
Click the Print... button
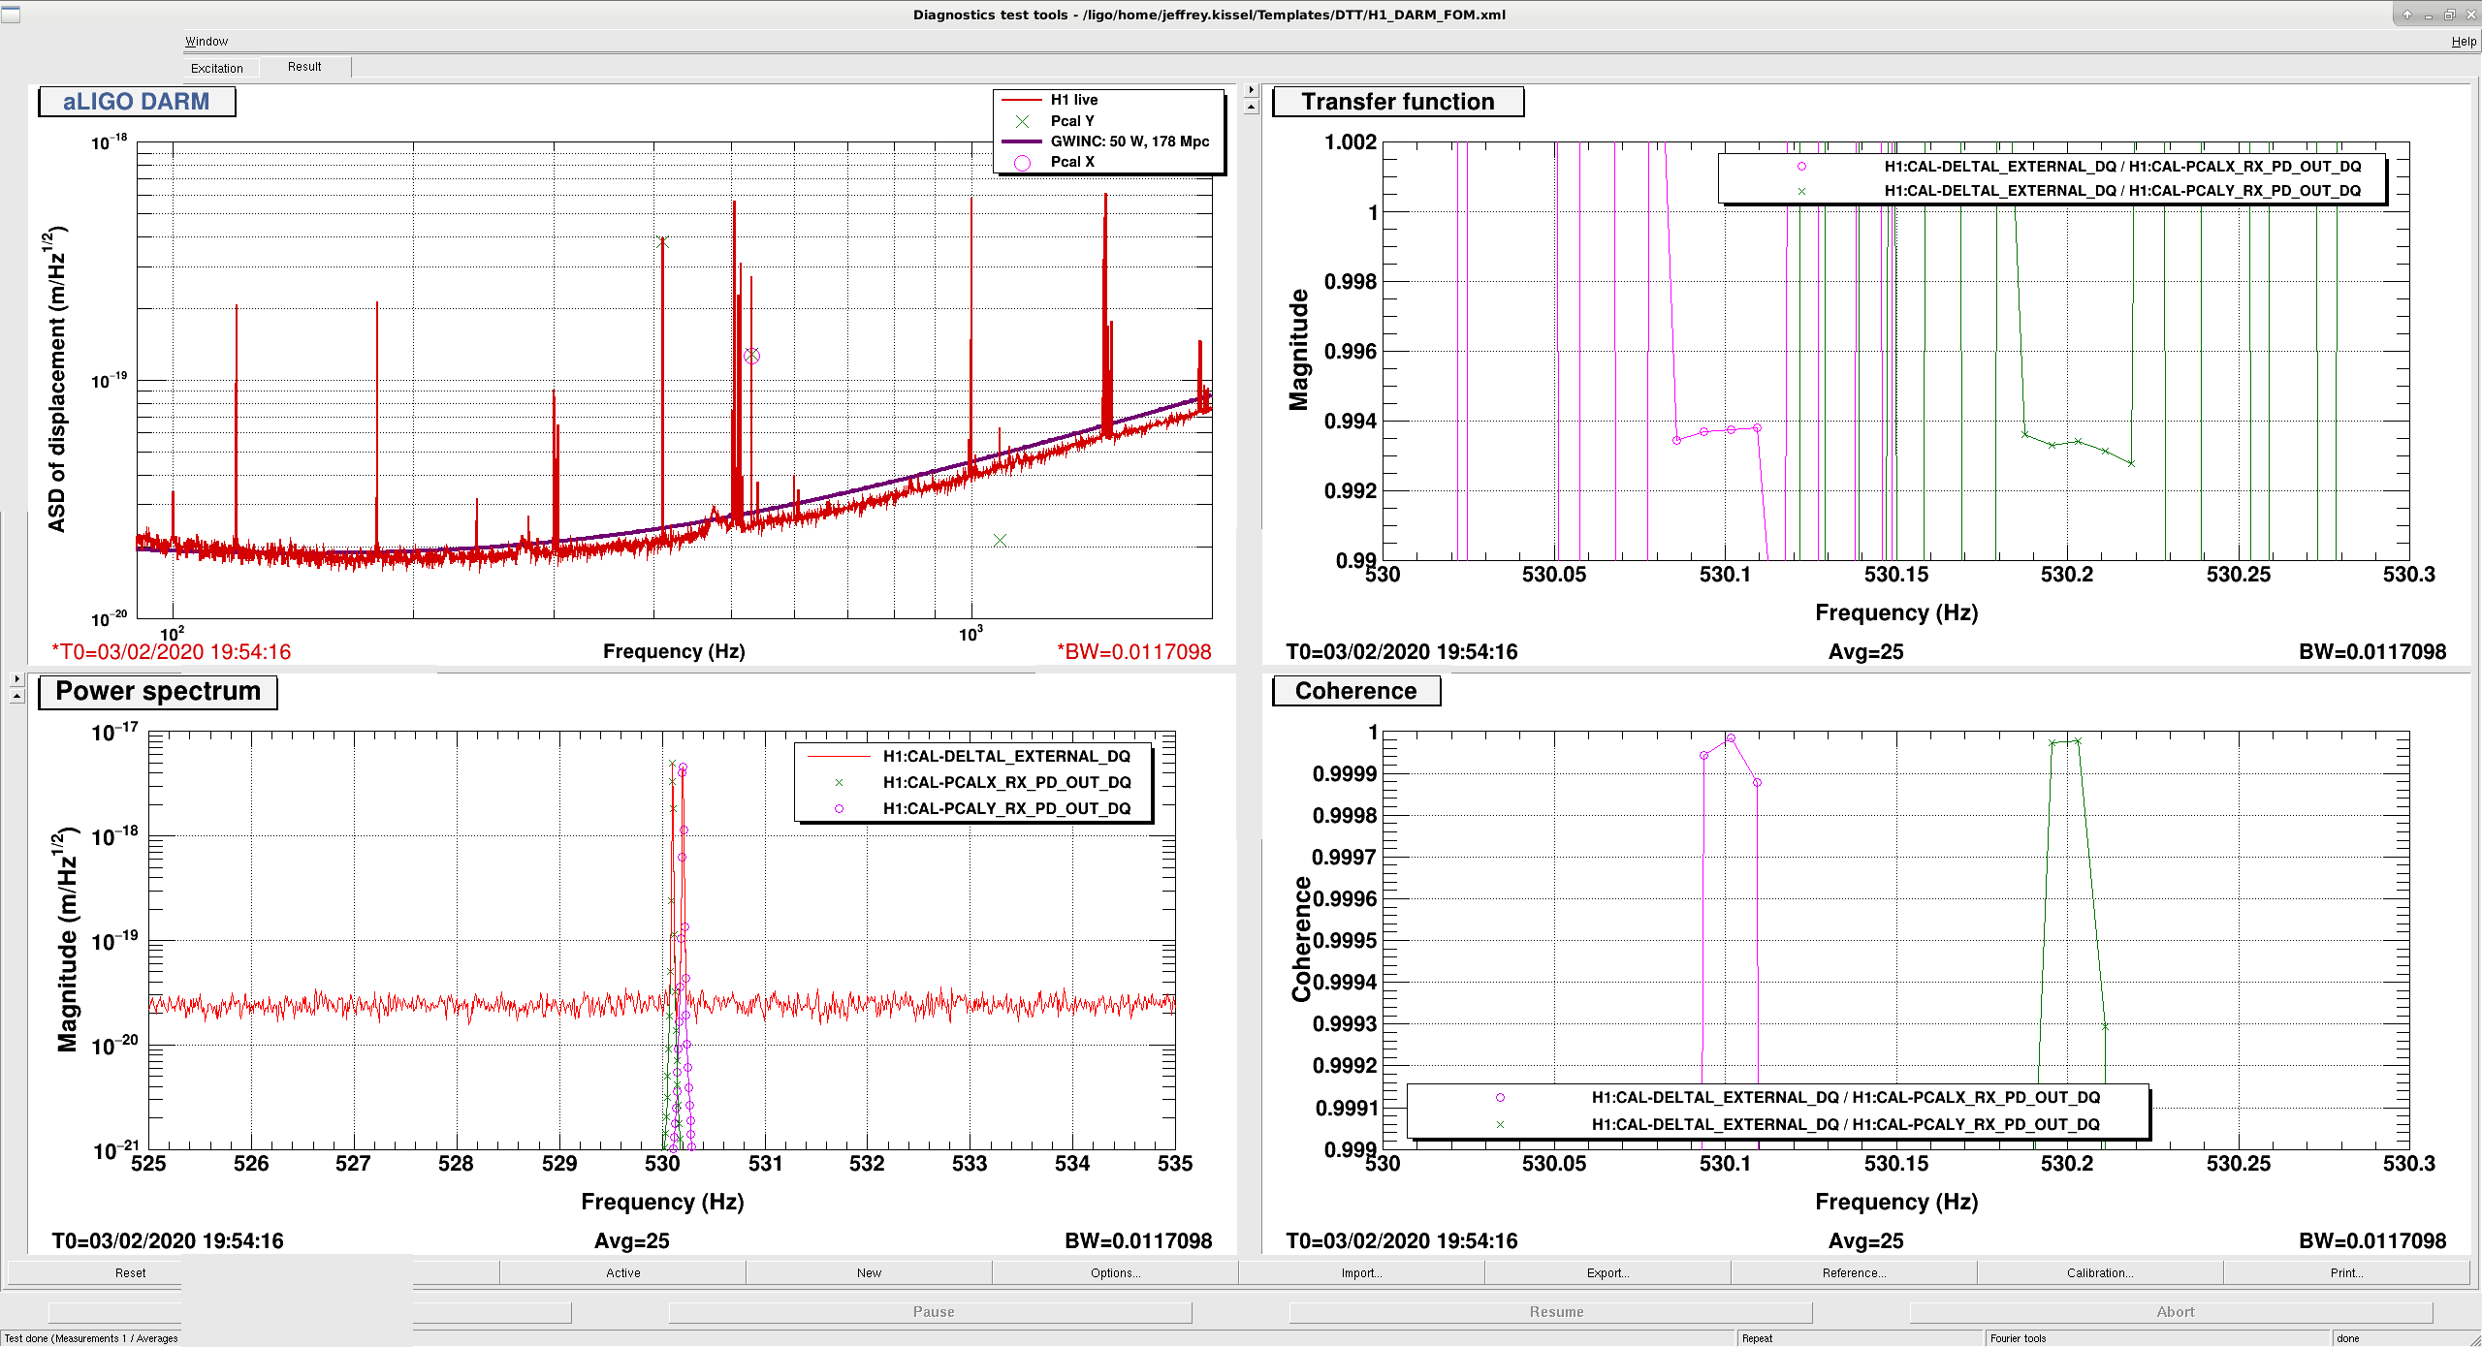(2345, 1272)
